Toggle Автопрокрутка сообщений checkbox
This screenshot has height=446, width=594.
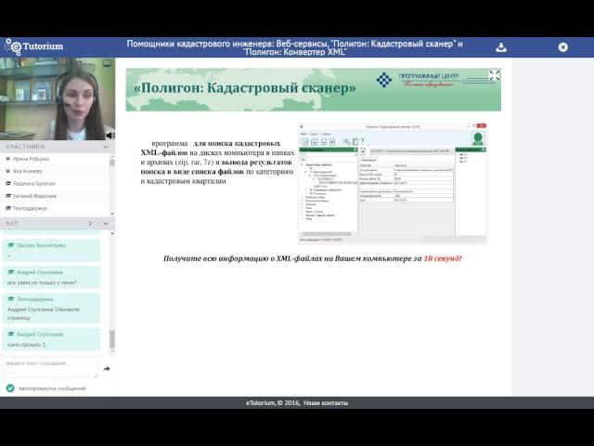(10, 388)
